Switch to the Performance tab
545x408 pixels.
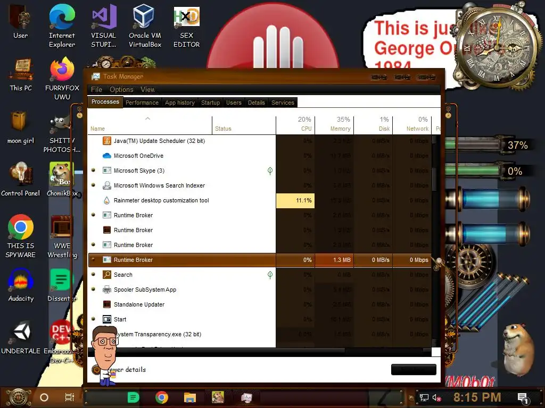[142, 103]
